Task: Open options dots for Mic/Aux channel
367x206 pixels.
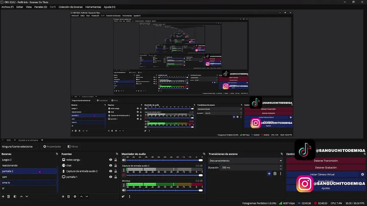Action: pyautogui.click(x=124, y=185)
